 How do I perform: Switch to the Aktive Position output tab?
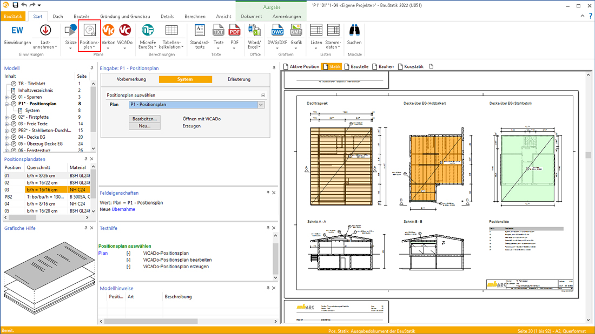[x=301, y=66]
